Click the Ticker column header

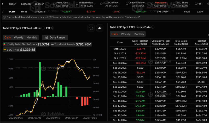click(12, 4)
